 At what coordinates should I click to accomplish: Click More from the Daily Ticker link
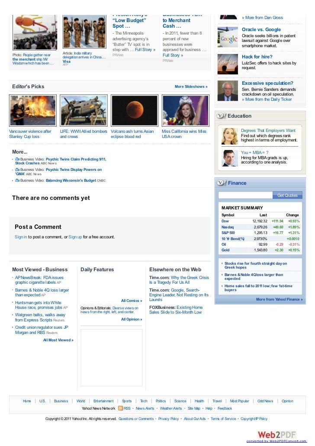tap(267, 99)
